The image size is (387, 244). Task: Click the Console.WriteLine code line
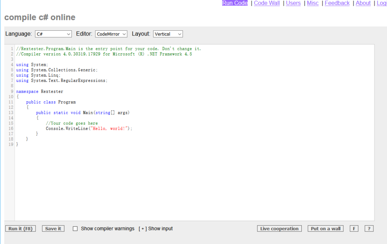[x=89, y=128]
